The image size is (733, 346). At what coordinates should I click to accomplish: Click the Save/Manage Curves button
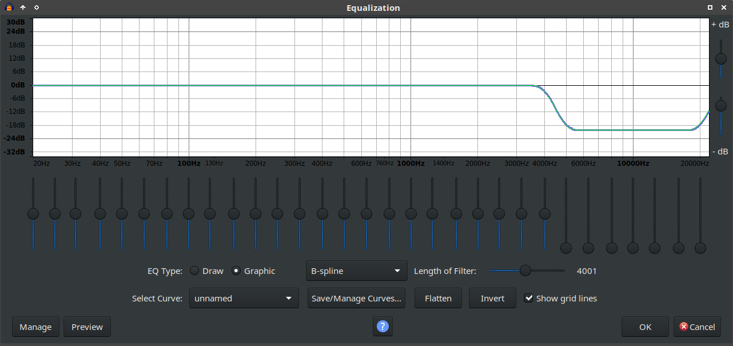(356, 298)
